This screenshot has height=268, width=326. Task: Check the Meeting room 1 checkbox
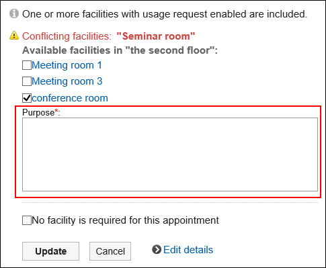tap(27, 65)
